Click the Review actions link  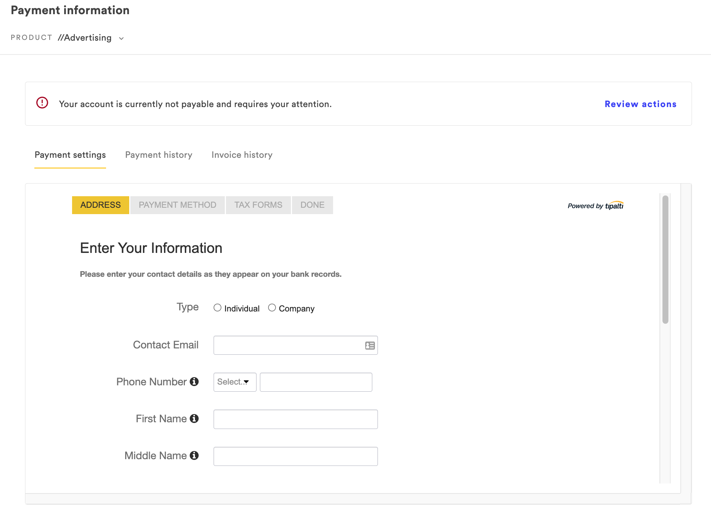coord(640,104)
